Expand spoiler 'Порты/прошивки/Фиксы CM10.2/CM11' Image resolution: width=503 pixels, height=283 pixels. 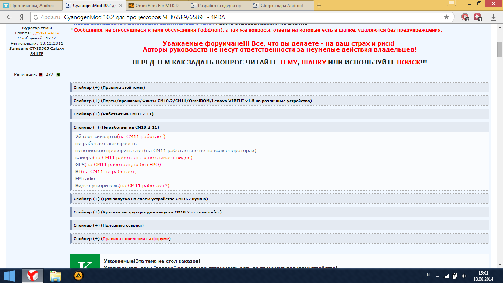pyautogui.click(x=279, y=101)
